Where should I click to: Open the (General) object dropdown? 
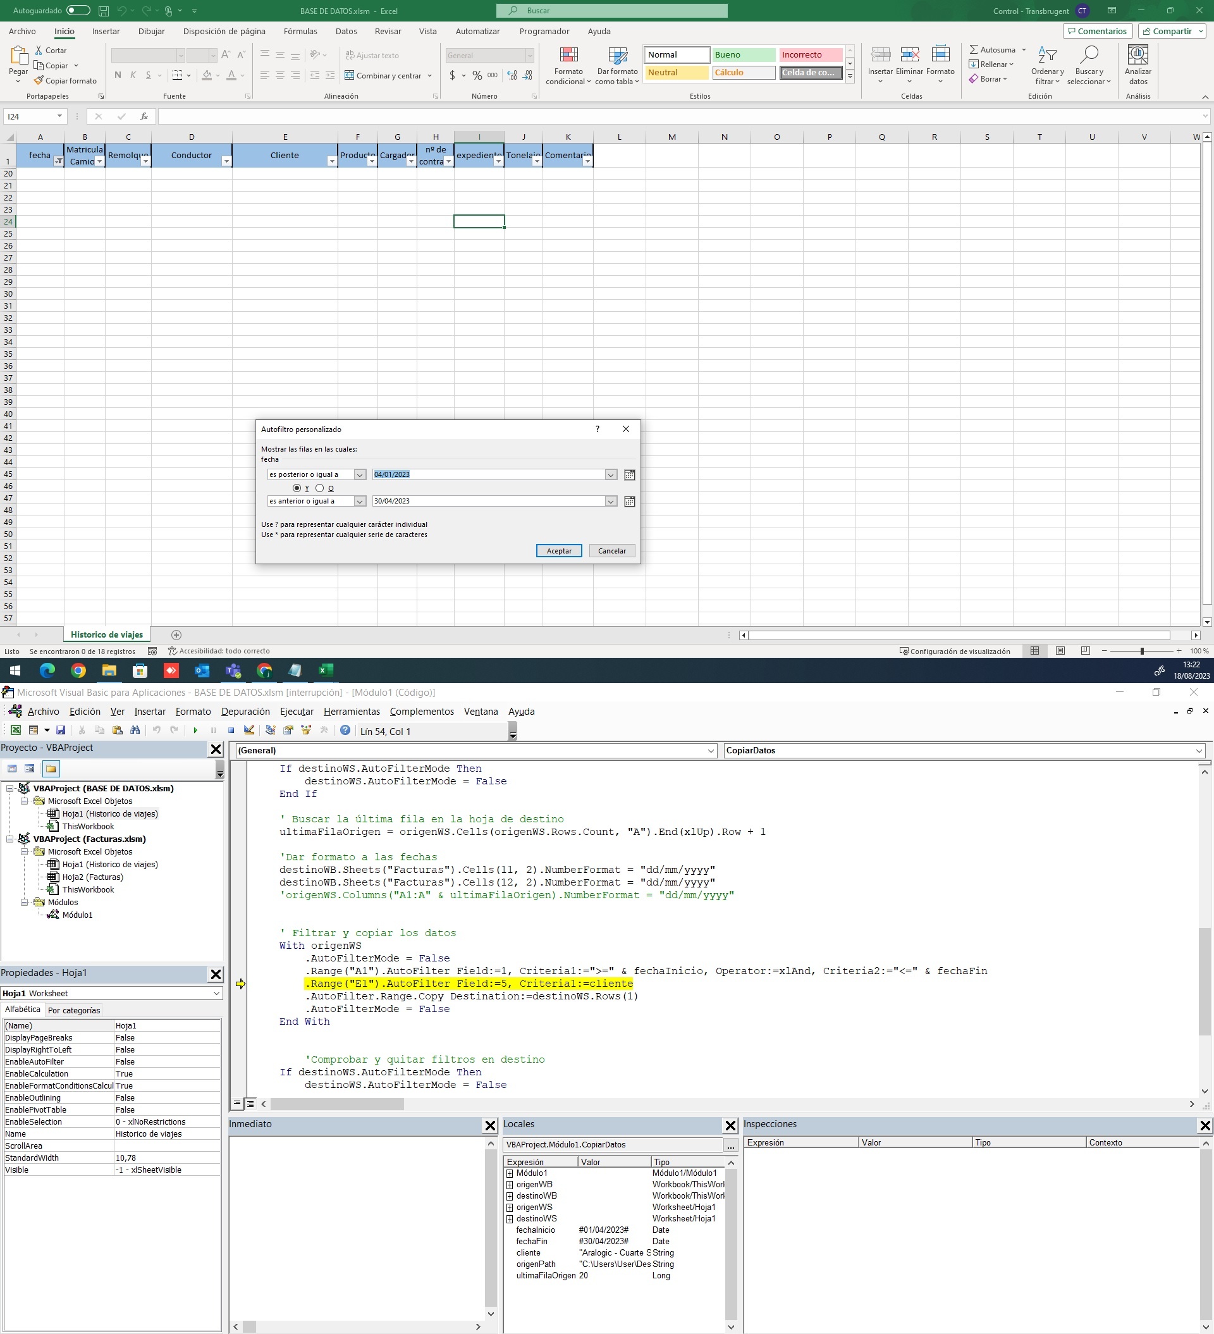(711, 751)
